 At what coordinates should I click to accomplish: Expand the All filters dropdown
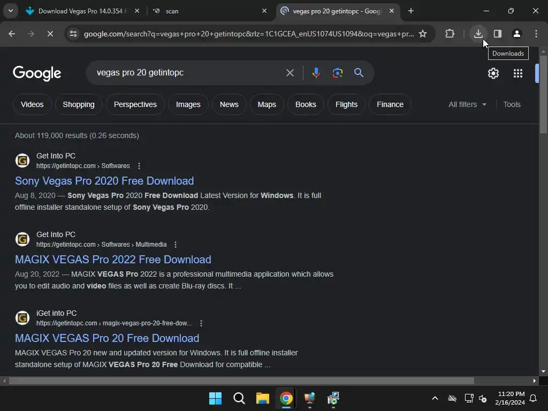click(467, 104)
